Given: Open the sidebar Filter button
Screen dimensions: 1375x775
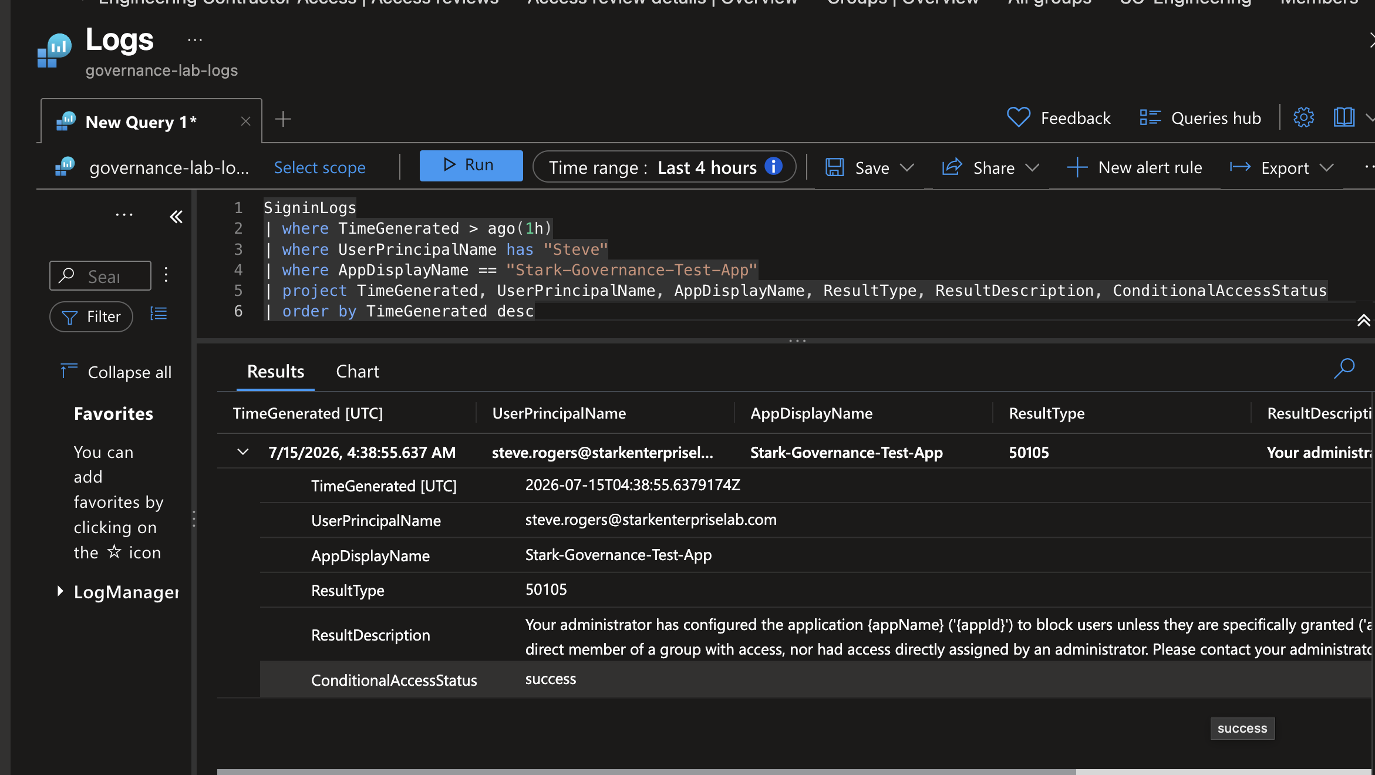Looking at the screenshot, I should [92, 316].
